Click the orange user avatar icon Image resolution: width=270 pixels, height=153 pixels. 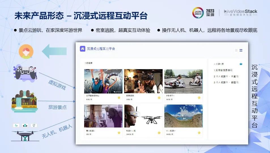point(26,51)
